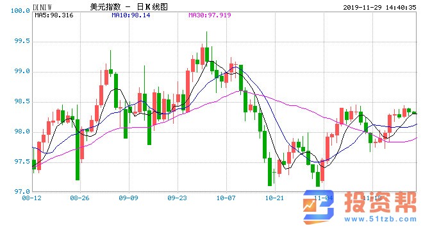Click the 98.5 price axis label

[22, 102]
